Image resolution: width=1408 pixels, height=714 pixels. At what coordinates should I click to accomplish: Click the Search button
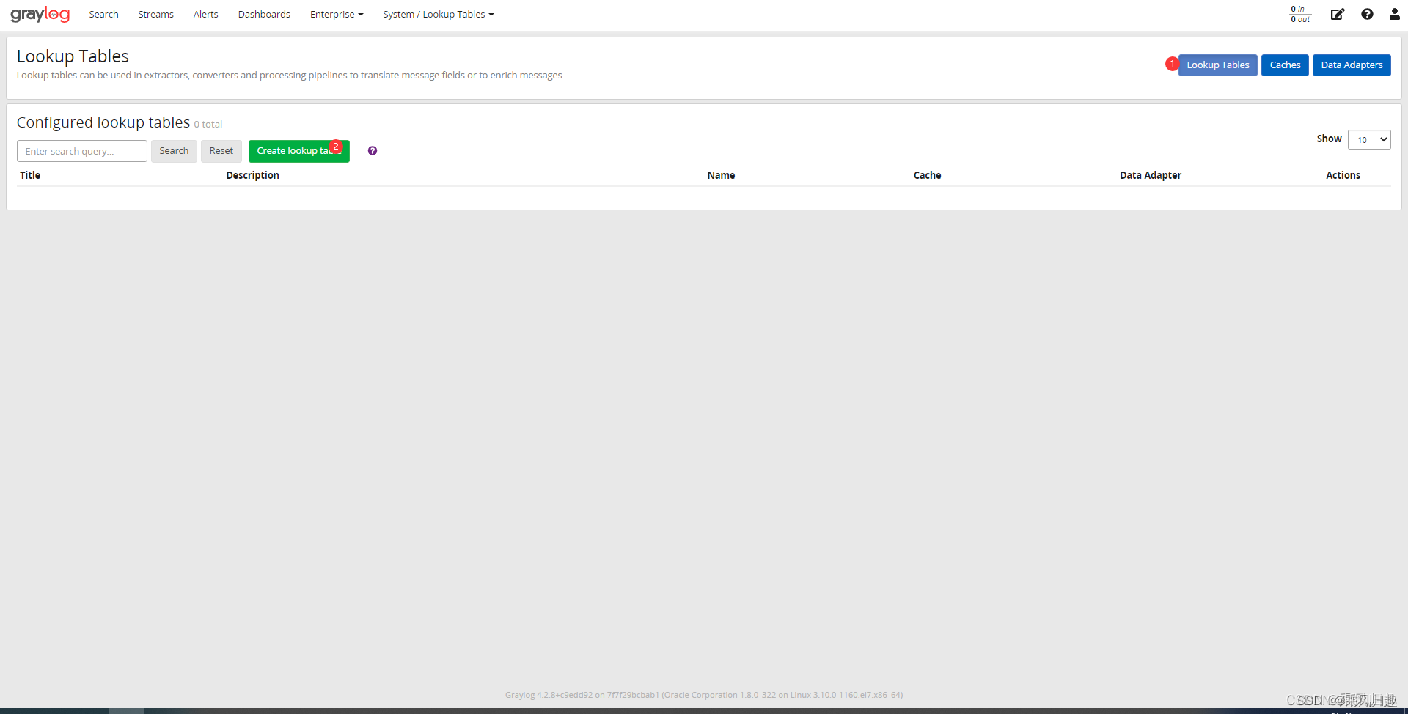[174, 150]
